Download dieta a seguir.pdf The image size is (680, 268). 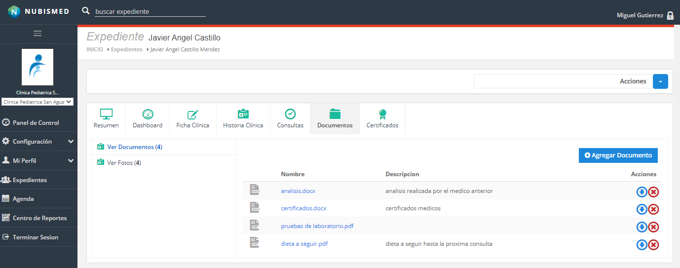point(642,245)
